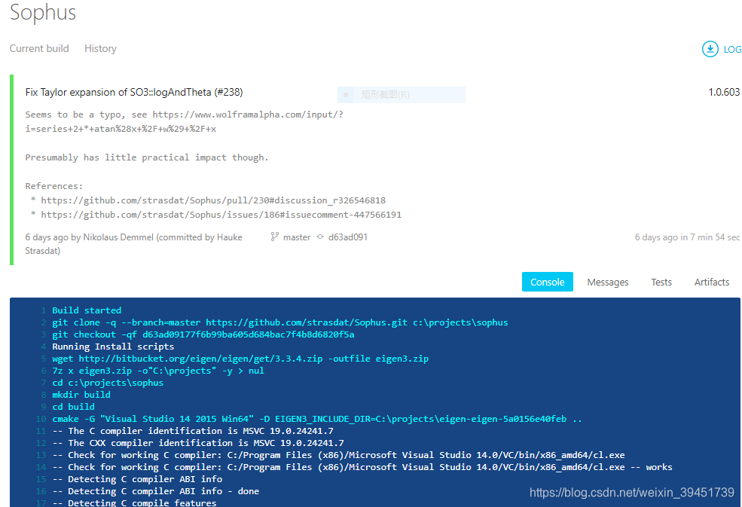The width and height of the screenshot is (742, 507).
Task: Click console line ending in '-- works'
Action: tap(362, 467)
